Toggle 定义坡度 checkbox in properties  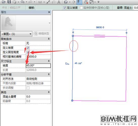(28, 48)
